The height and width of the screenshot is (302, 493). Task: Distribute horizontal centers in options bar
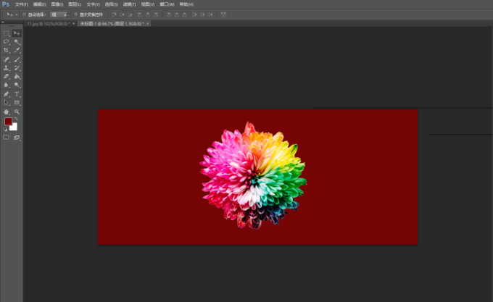coord(202,14)
